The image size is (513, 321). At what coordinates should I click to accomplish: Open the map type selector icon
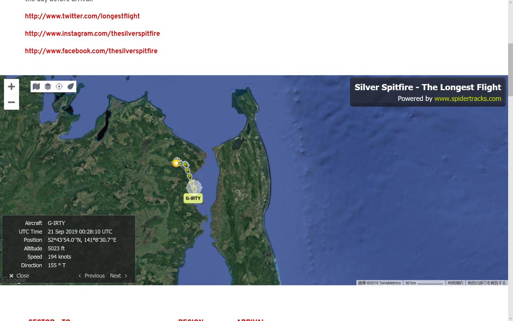pyautogui.click(x=36, y=86)
